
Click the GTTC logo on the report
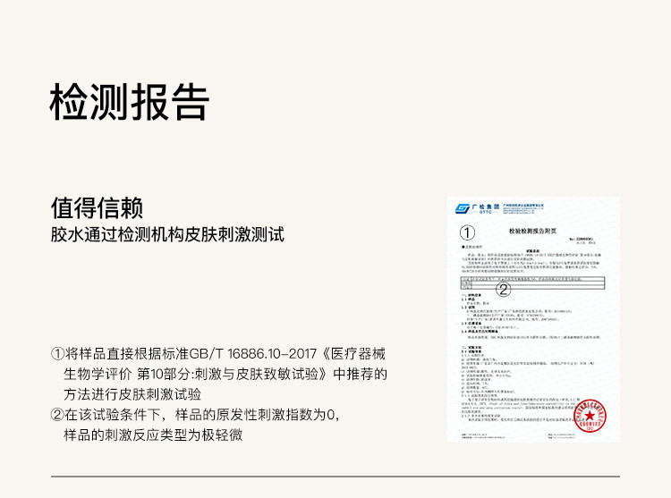pyautogui.click(x=463, y=208)
